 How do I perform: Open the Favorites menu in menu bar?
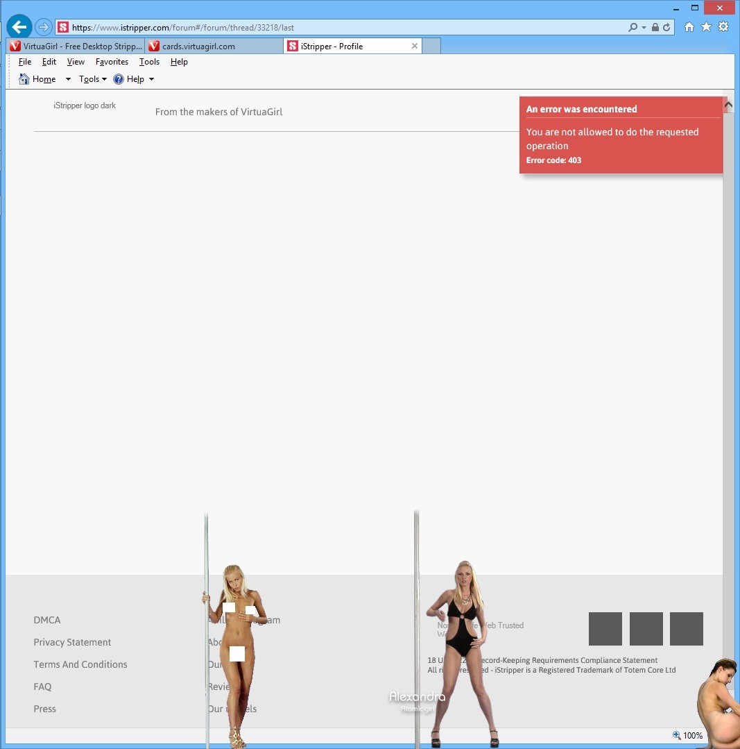click(112, 62)
